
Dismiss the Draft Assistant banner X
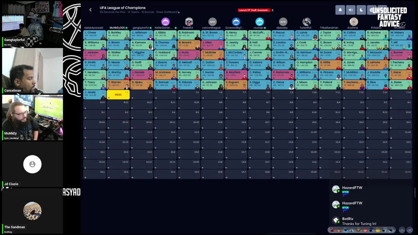(272, 10)
